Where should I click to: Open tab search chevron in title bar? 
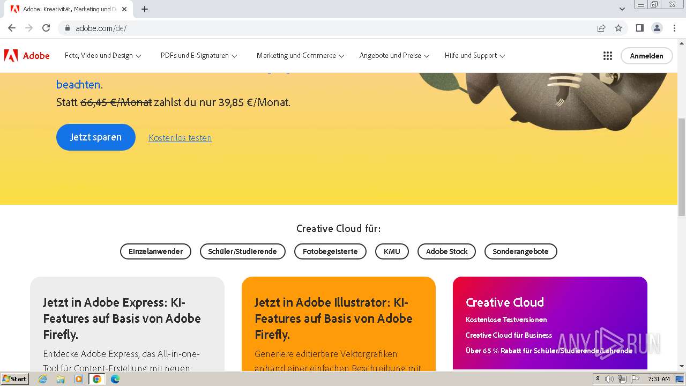(622, 9)
